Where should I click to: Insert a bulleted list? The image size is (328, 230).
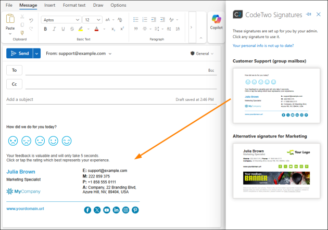(x=136, y=20)
